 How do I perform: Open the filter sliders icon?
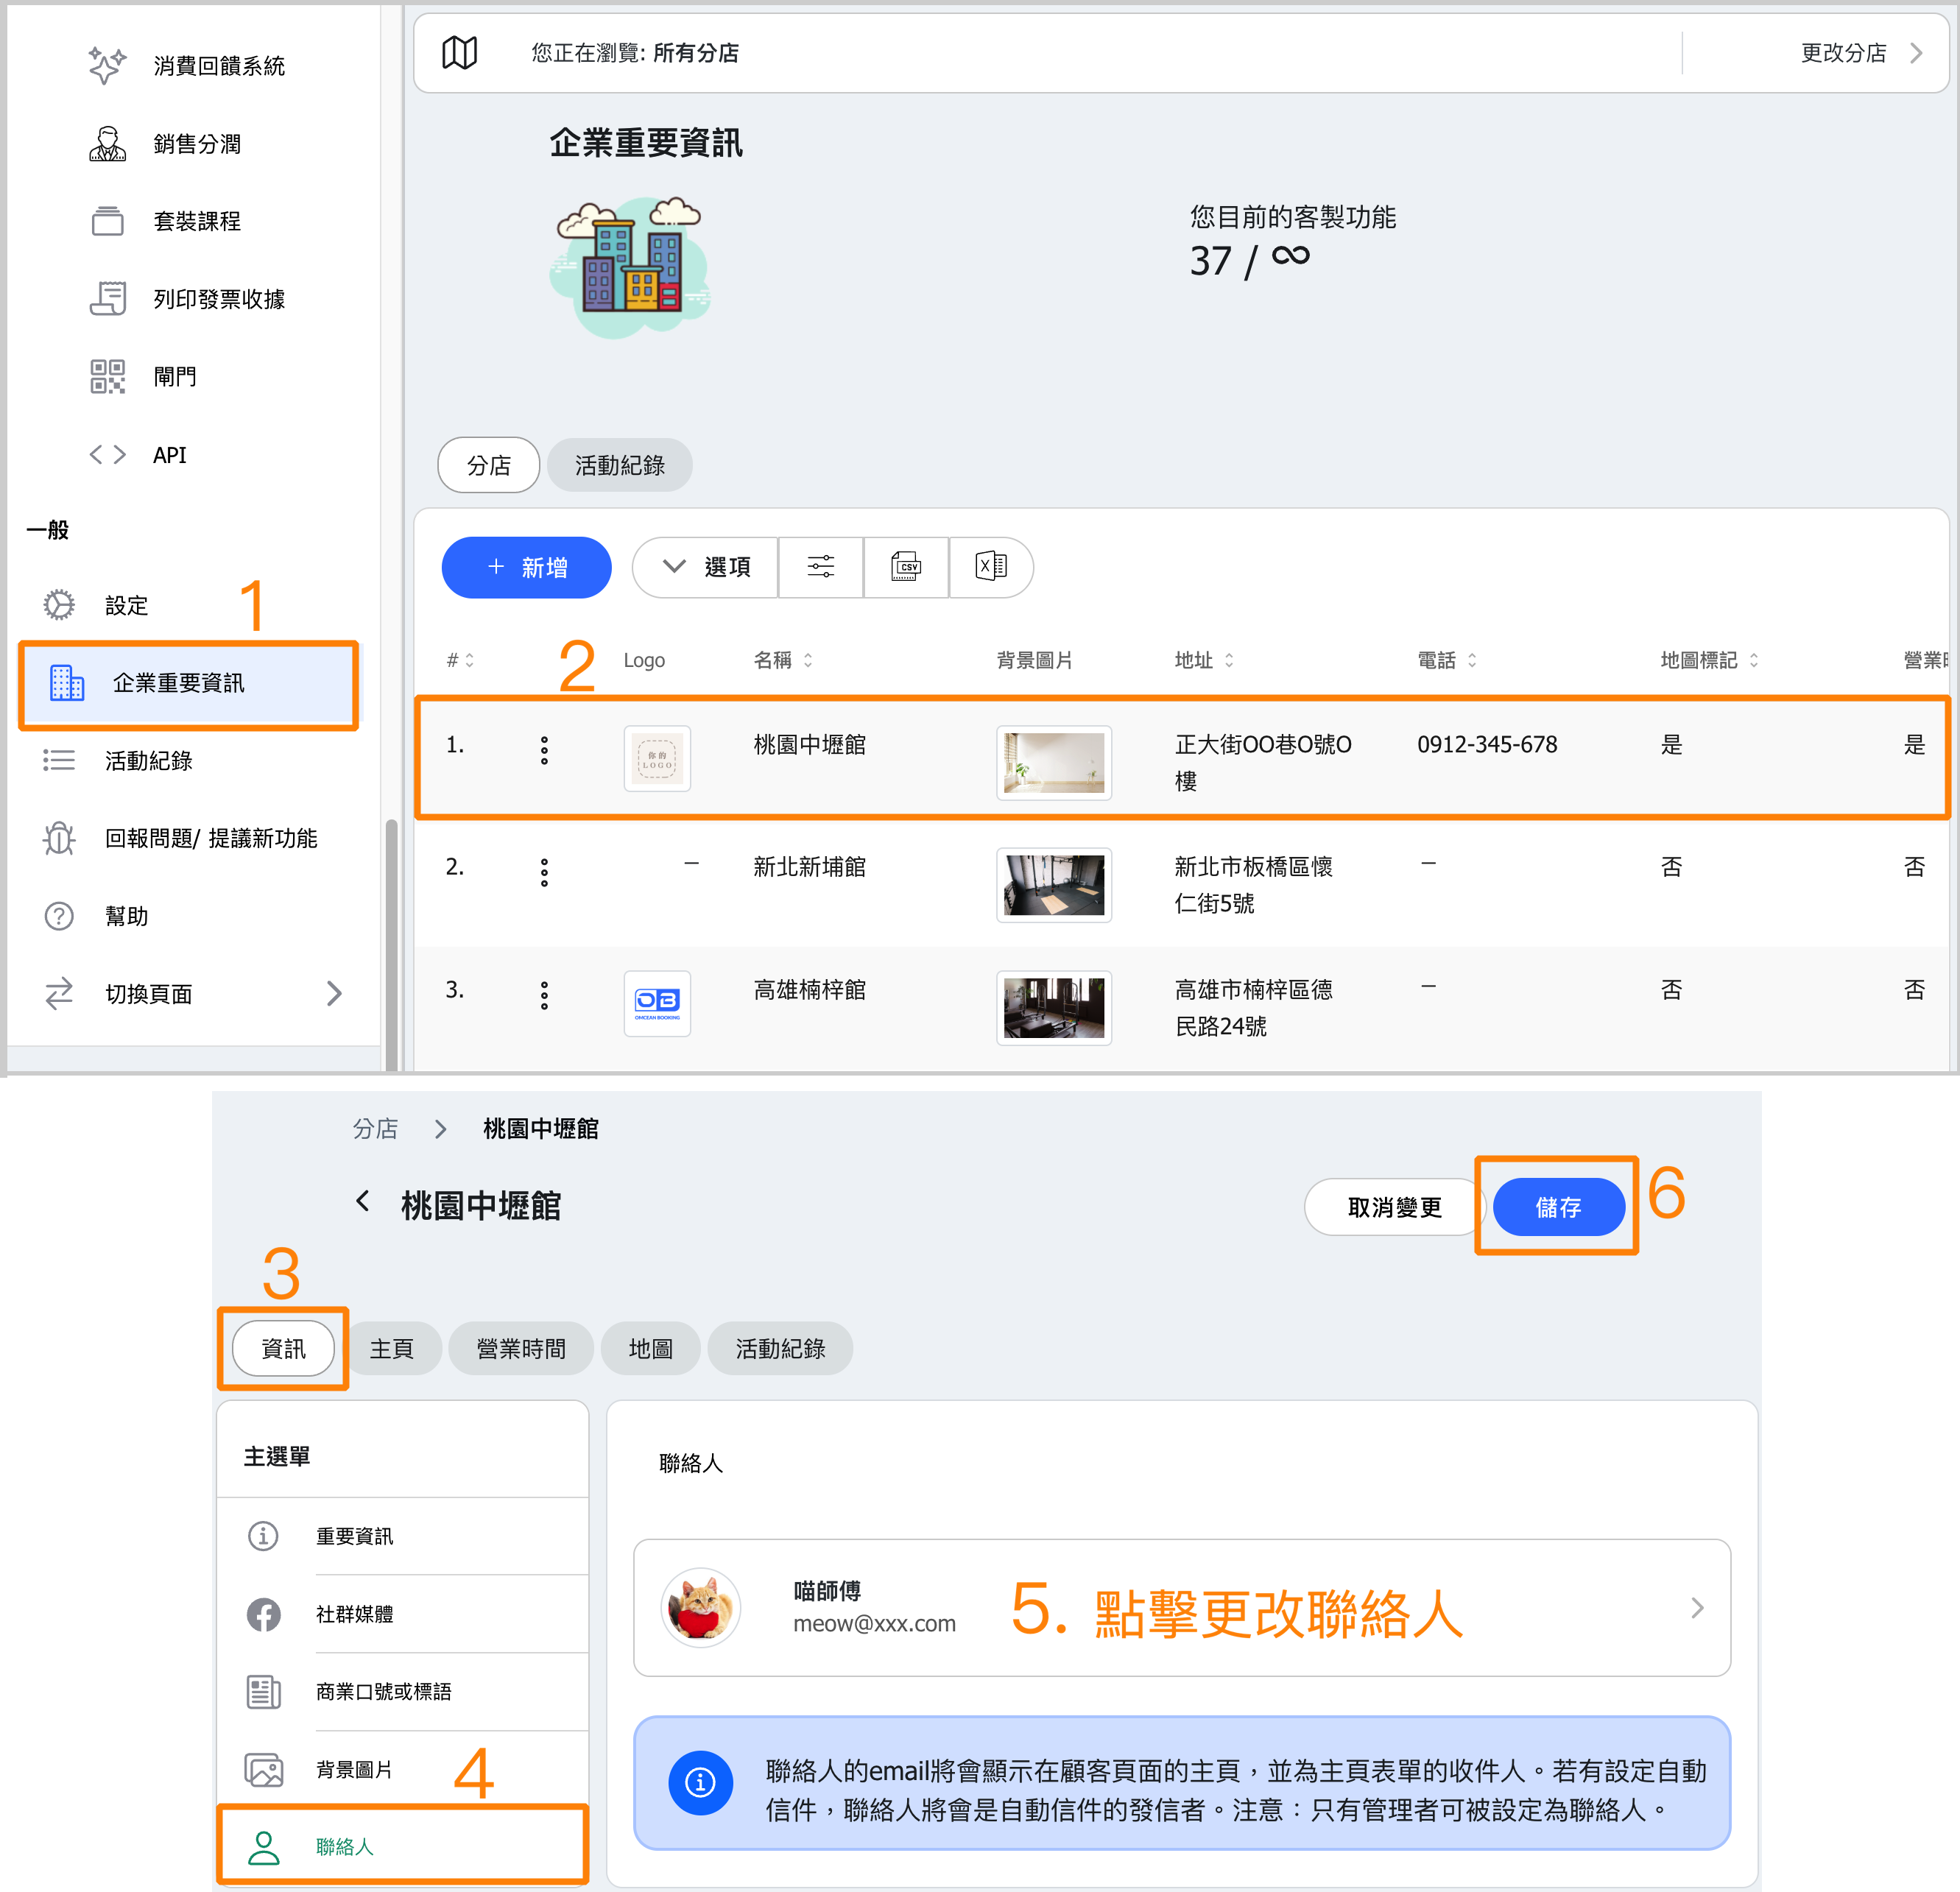(x=820, y=567)
